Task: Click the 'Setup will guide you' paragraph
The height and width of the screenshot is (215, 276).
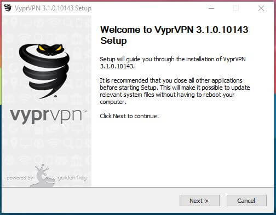Action: click(173, 62)
